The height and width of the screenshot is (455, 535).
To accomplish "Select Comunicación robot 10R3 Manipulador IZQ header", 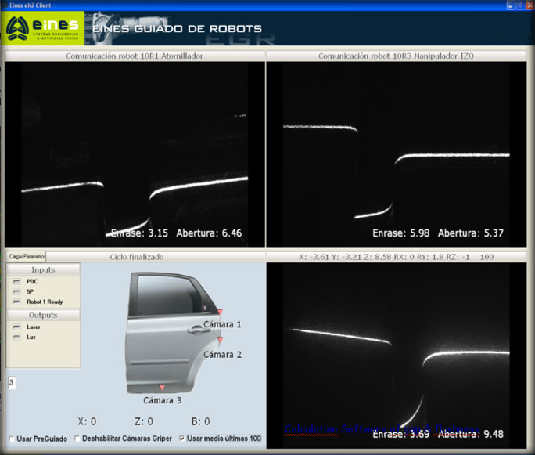I will point(396,56).
